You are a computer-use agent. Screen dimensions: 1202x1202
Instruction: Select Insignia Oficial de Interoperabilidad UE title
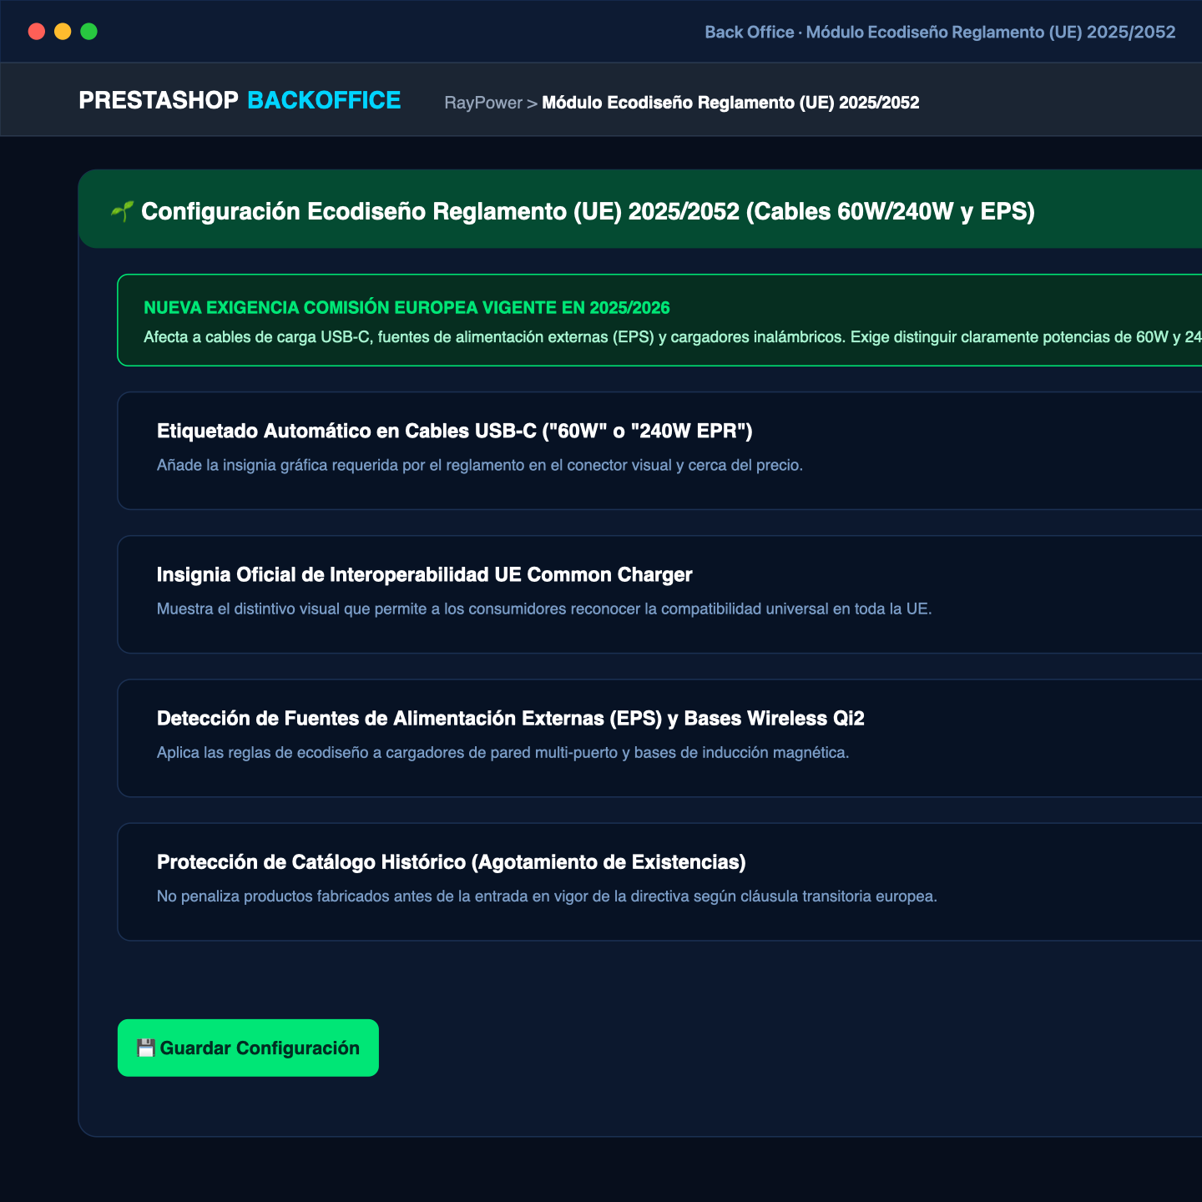425,574
